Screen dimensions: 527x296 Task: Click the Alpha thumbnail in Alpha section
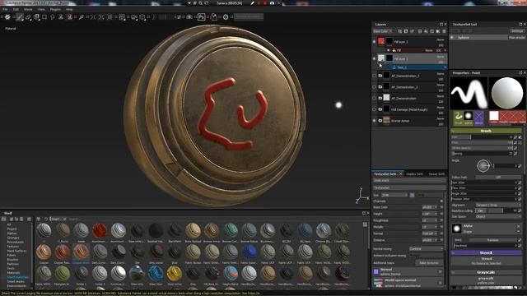tap(456, 229)
